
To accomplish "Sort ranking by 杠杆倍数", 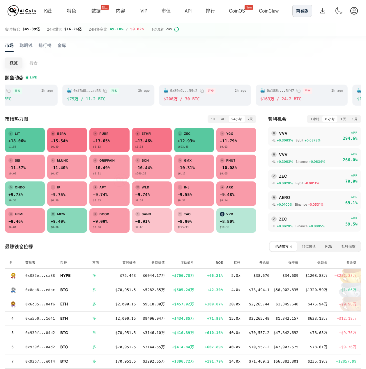I will point(349,246).
